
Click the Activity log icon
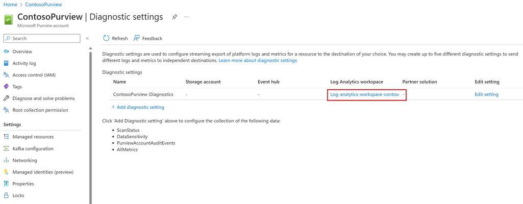(x=6, y=63)
